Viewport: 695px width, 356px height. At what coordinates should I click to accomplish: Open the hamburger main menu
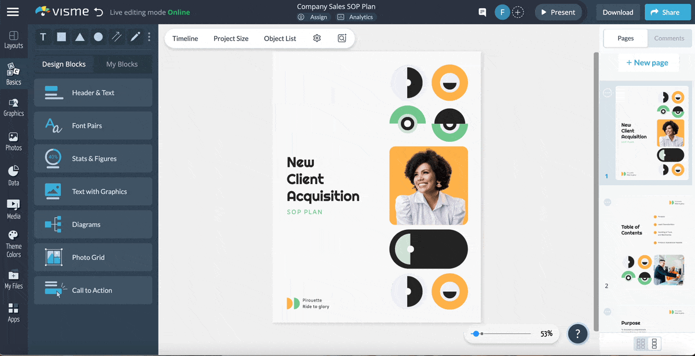coord(13,12)
